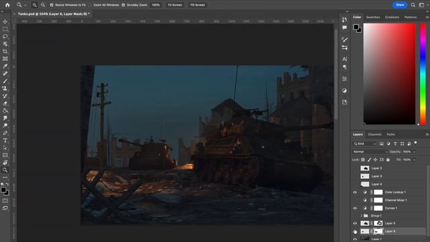Open the Opacity slider dropdown arrow
Screen dimensions: 430x242
coord(415,152)
